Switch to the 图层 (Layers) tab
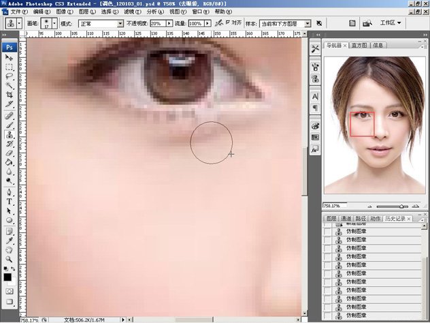 click(x=331, y=218)
